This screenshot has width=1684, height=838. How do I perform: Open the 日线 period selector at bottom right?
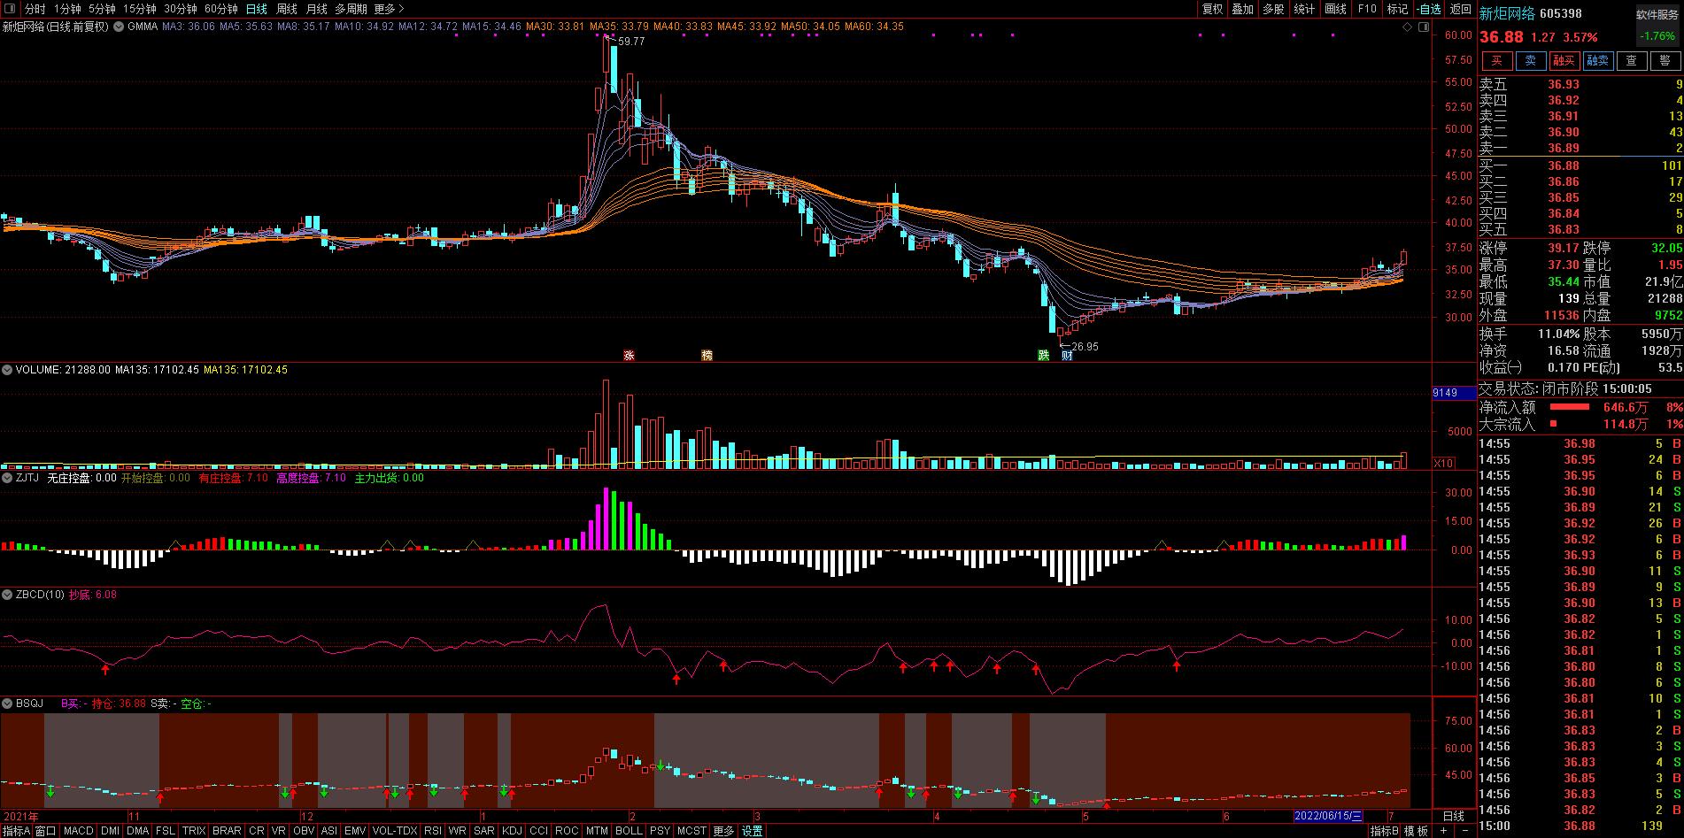1453,816
